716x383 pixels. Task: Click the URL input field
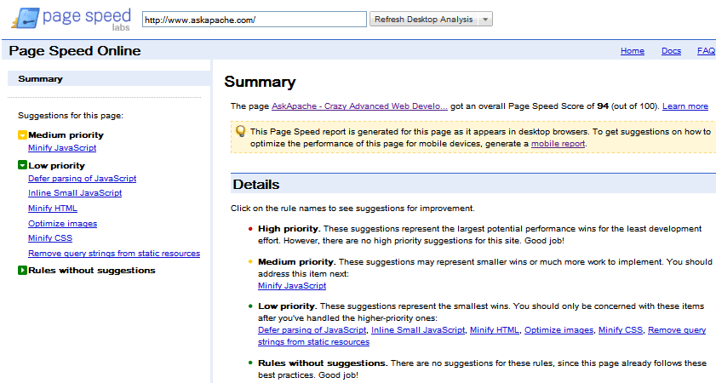pyautogui.click(x=253, y=20)
